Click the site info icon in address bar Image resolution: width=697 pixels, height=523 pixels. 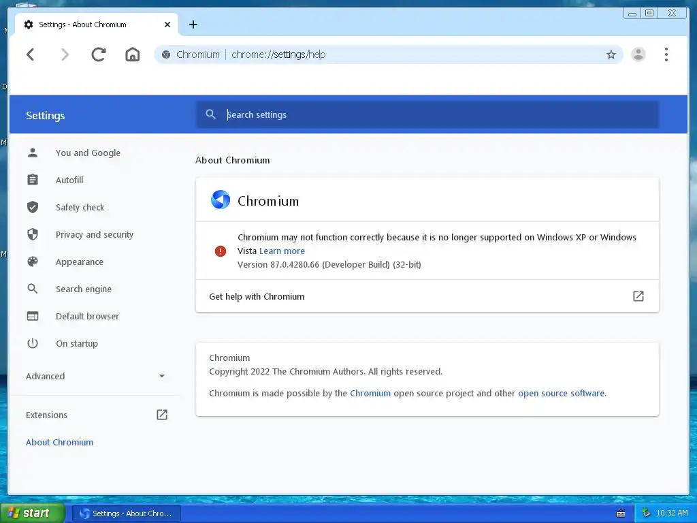pyautogui.click(x=166, y=54)
